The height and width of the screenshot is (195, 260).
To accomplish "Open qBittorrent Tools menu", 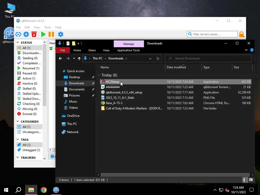I will click(x=47, y=27).
